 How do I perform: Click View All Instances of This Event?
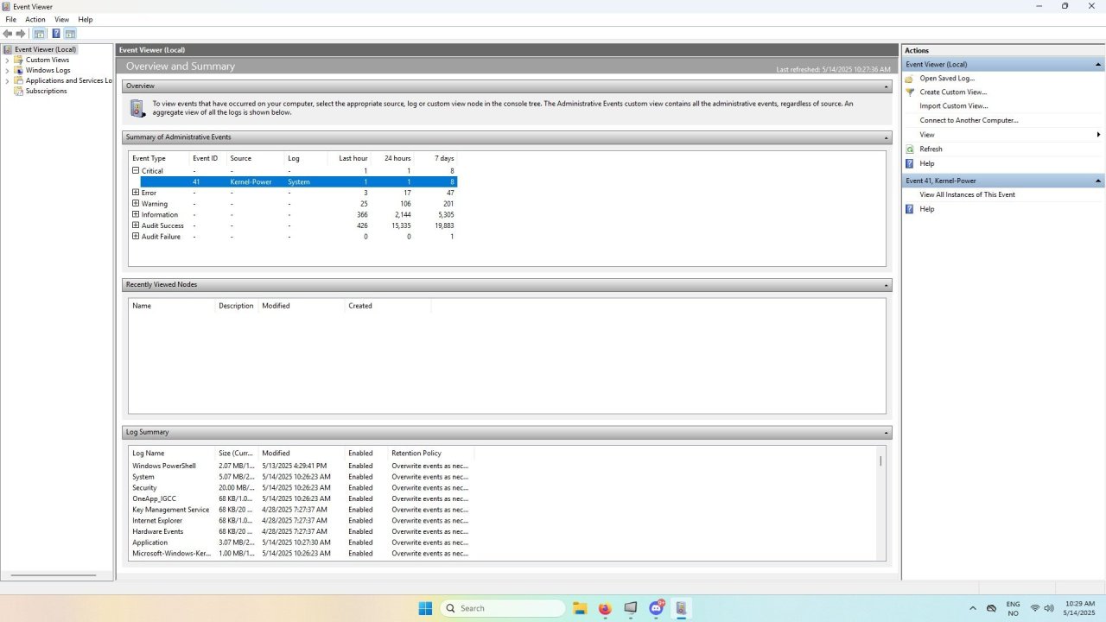pos(967,194)
